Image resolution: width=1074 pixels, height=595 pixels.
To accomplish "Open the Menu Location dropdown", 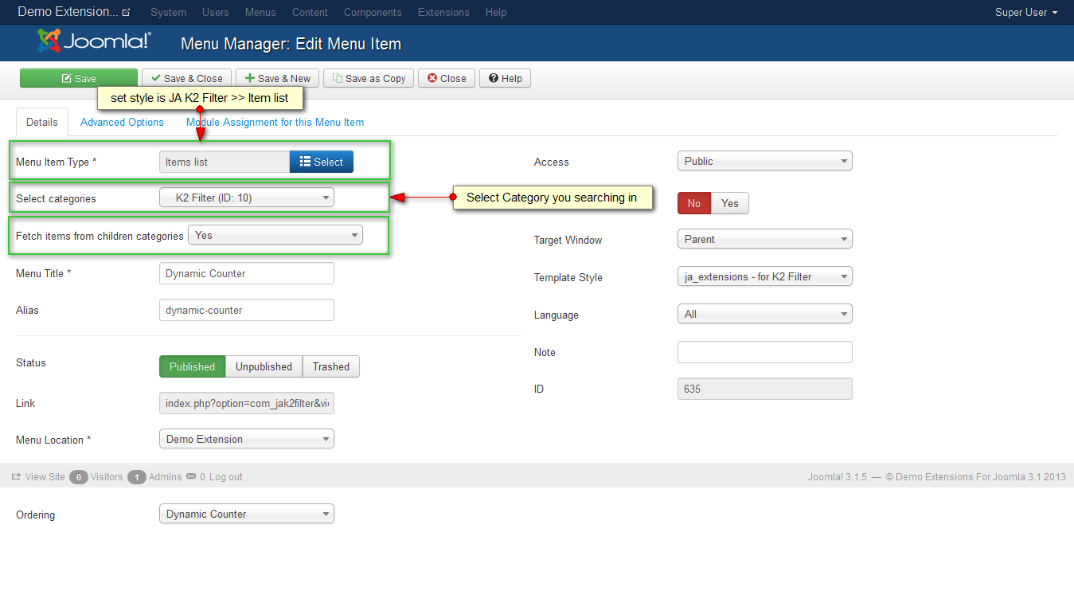I will coord(247,439).
